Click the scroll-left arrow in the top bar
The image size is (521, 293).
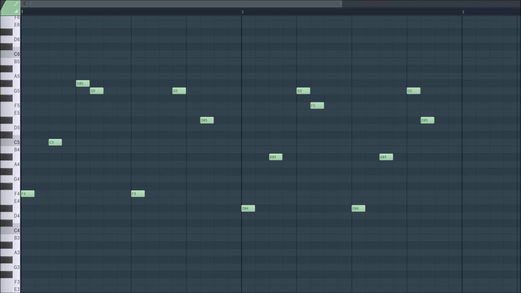[24, 4]
